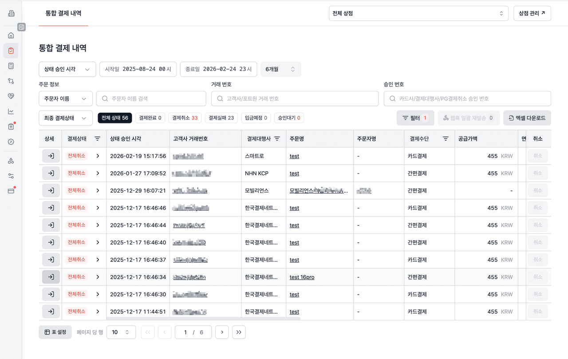Select the 결제취소 33 status filter chip
This screenshot has width=568, height=359.
pos(185,118)
